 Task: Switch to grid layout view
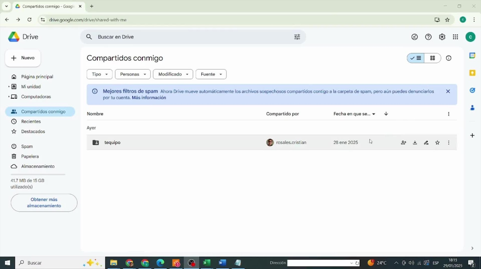point(432,58)
